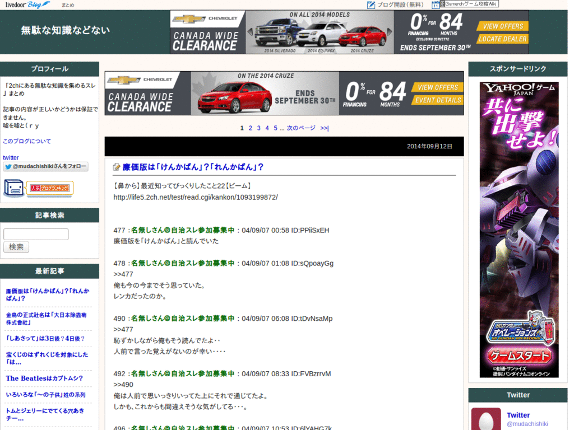The image size is (574, 430).
Task: Go to page 4
Action: 267,128
